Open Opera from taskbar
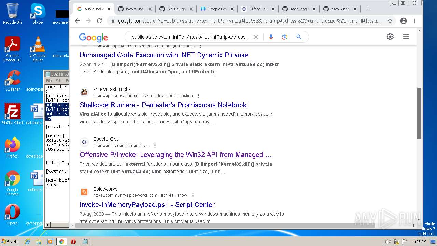 (73, 242)
